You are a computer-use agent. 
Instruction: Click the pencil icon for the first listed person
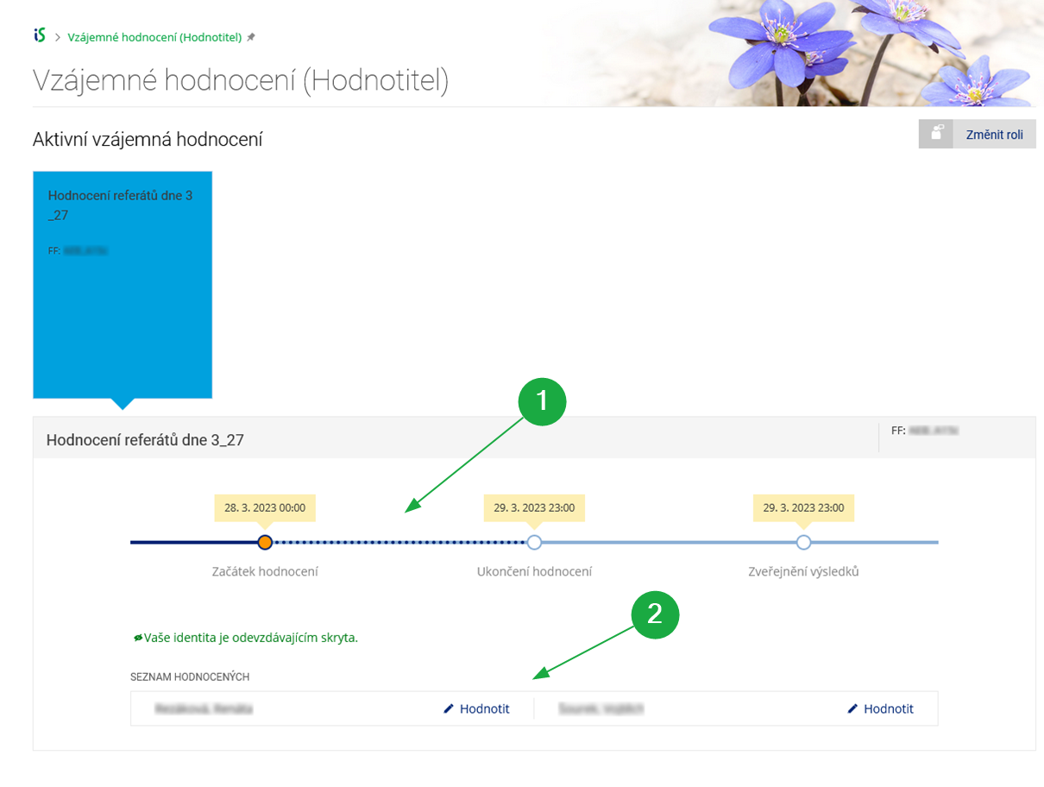click(x=448, y=708)
